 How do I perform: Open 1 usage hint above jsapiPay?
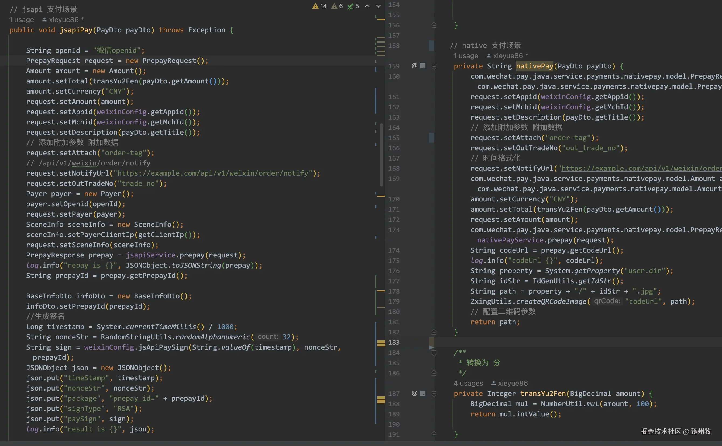(21, 20)
